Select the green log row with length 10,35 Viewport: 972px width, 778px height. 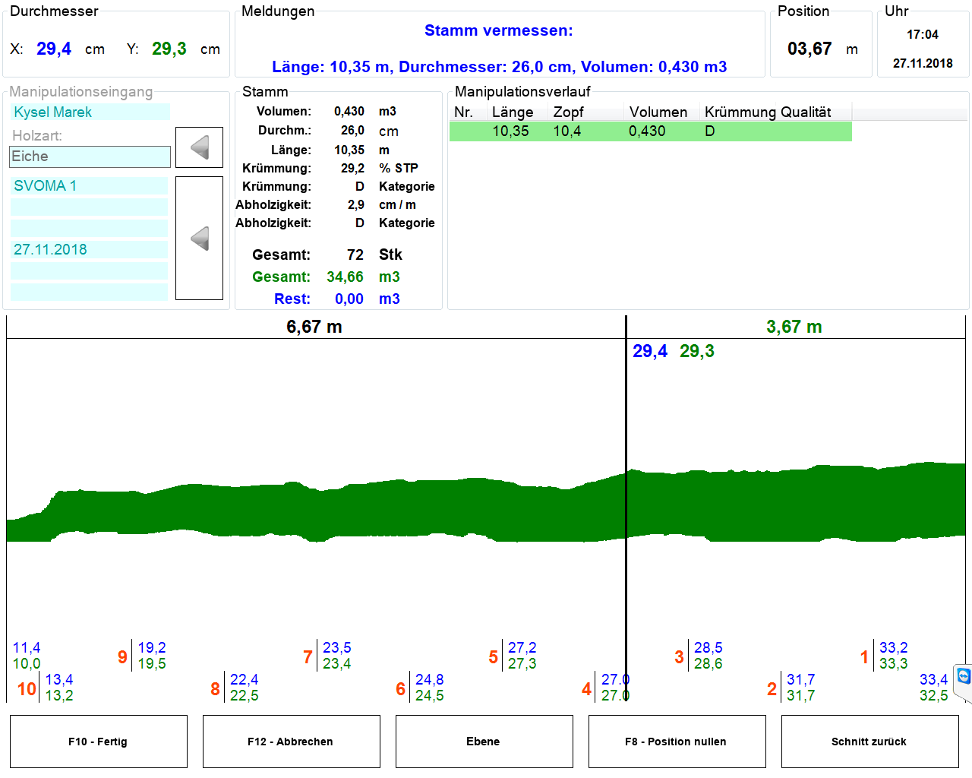(x=650, y=131)
